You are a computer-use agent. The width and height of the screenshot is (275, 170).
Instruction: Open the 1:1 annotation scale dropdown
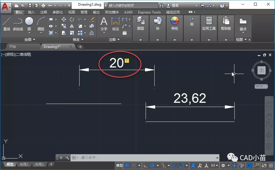coord(214,166)
